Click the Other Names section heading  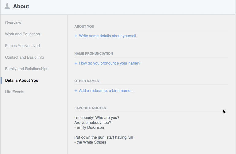click(87, 81)
